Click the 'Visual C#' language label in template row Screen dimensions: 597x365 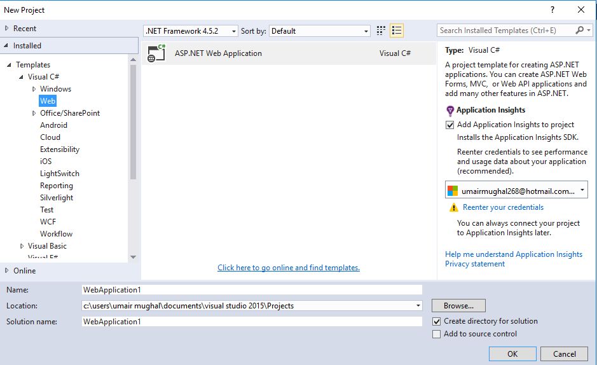click(x=395, y=53)
